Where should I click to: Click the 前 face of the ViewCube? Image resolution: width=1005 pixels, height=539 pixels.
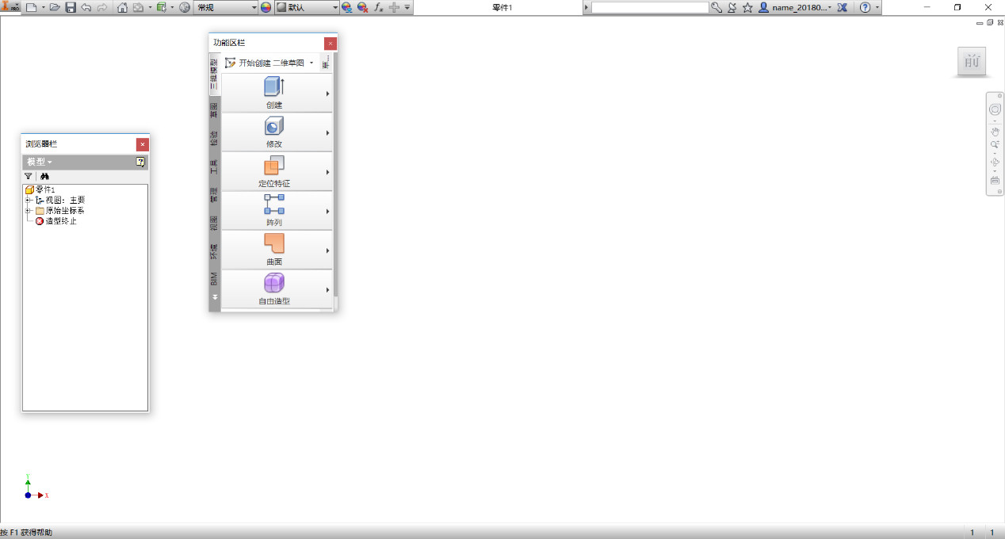pyautogui.click(x=972, y=61)
